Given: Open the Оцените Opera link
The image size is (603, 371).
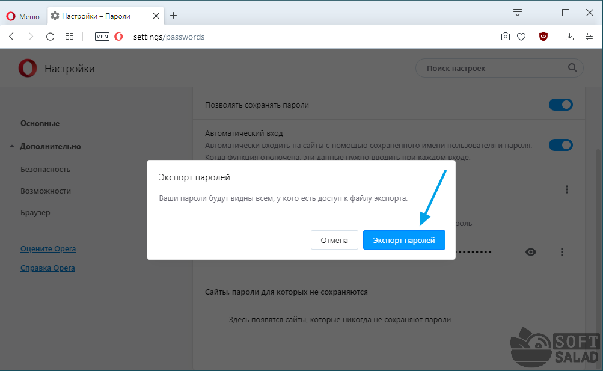Looking at the screenshot, I should coord(48,249).
